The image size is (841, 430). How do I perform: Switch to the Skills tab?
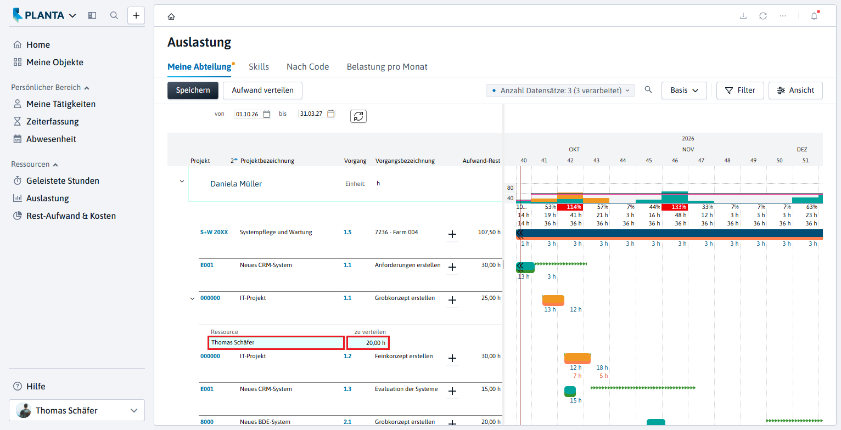259,67
